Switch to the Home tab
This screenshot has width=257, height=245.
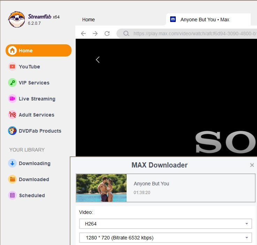click(89, 20)
